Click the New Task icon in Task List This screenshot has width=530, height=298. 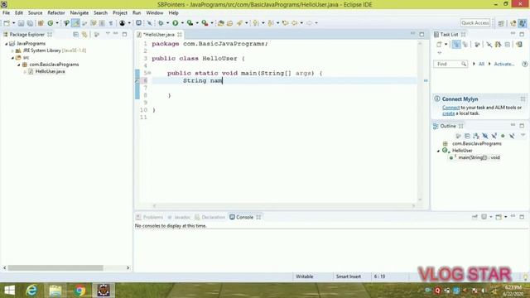tap(439, 44)
